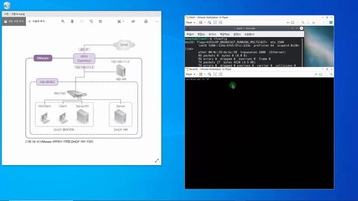Click 'Add to' button in Photos toolbar
The image size is (358, 201).
[x=37, y=21]
